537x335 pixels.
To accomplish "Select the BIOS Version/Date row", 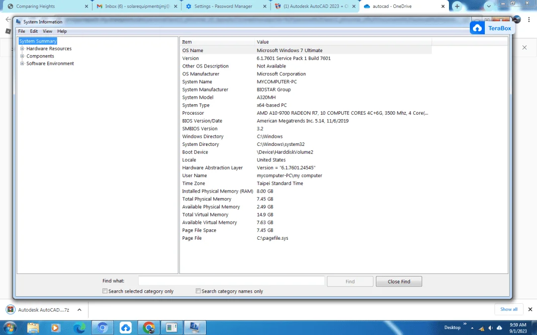I will (306, 121).
